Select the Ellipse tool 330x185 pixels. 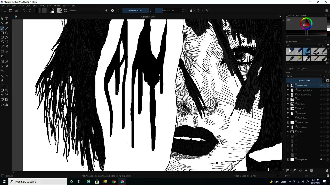click(7, 33)
